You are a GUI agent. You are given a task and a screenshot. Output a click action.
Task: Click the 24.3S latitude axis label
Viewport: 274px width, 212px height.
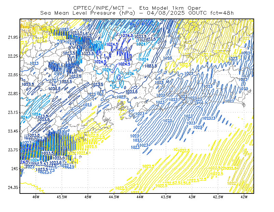pos(13,187)
